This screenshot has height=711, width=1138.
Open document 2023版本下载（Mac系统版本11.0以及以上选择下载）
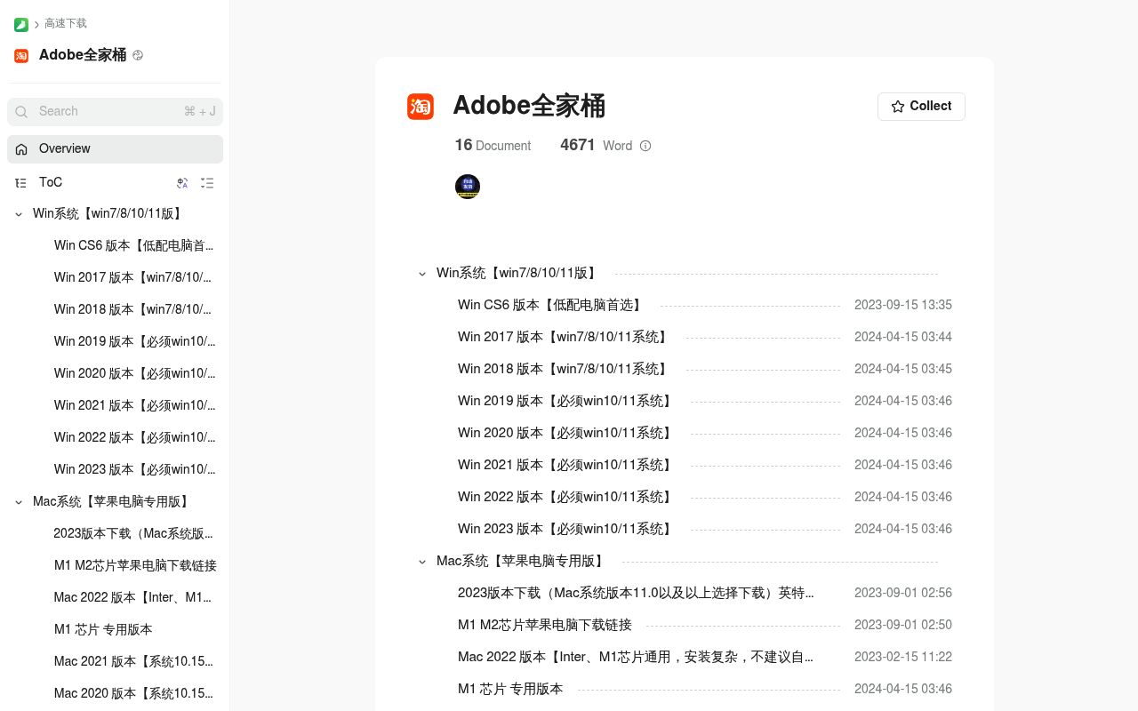(636, 593)
